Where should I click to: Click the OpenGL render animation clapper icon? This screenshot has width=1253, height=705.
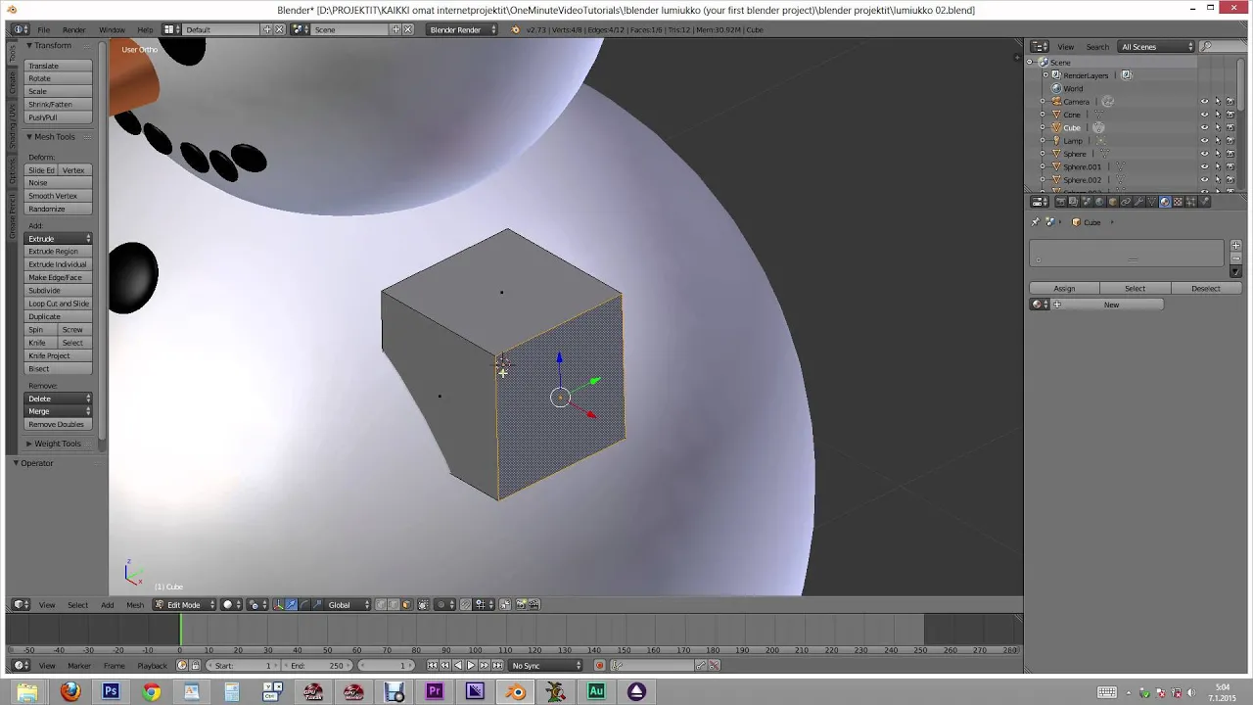[534, 605]
